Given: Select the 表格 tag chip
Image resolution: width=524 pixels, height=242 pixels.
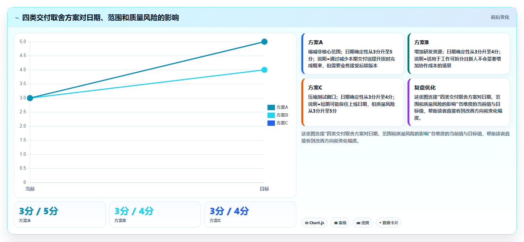Looking at the screenshot, I should click(x=340, y=223).
